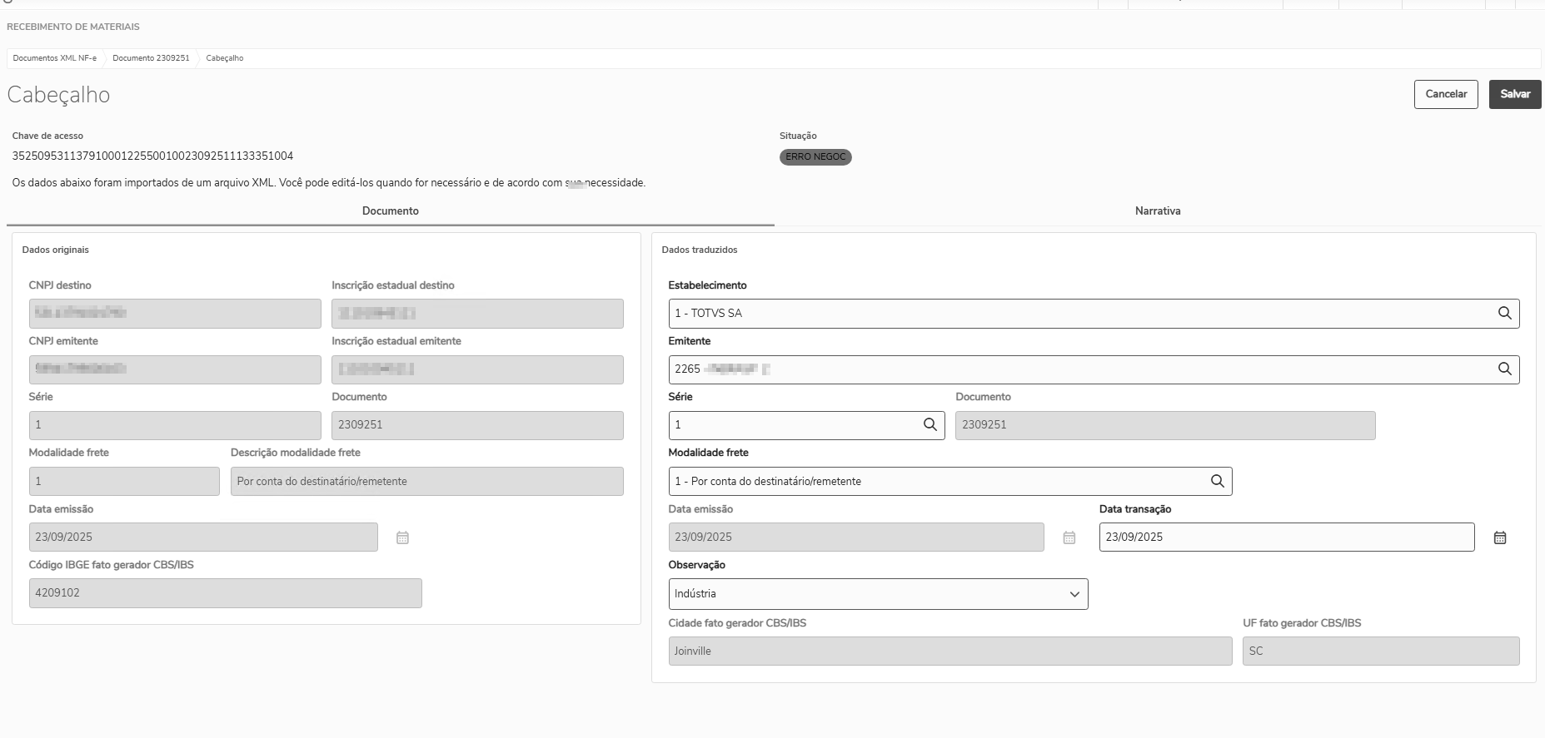Click calendar icon beside original Data emissão
This screenshot has width=1545, height=738.
(402, 537)
